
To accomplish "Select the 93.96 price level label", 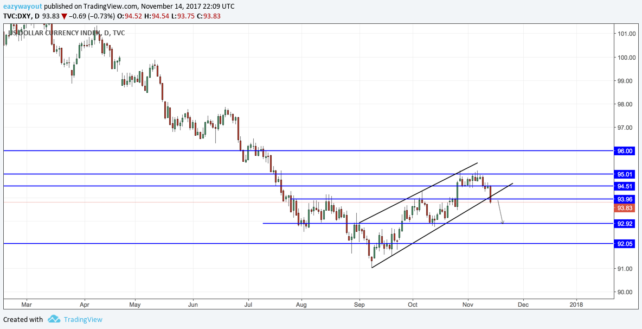I will [x=625, y=199].
